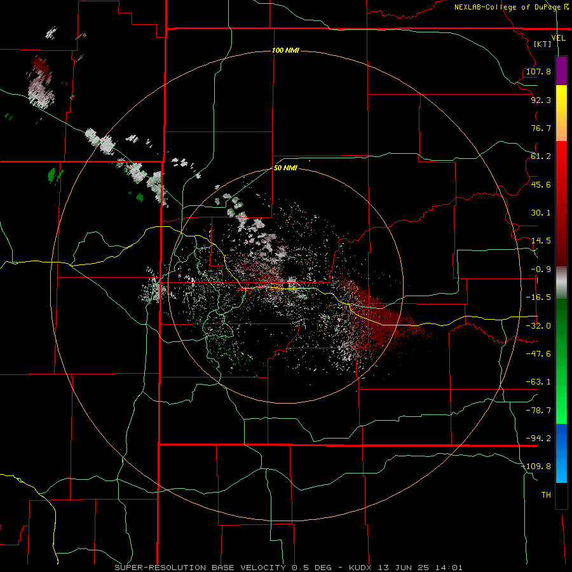This screenshot has width=572, height=572.
Task: Click the 14.5 velocity legend value
Action: (541, 241)
